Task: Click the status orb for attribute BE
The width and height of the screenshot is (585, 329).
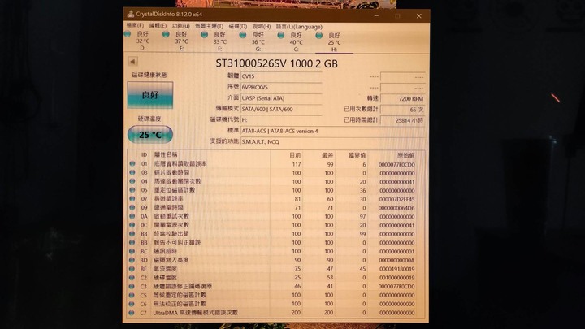Action: tap(132, 269)
